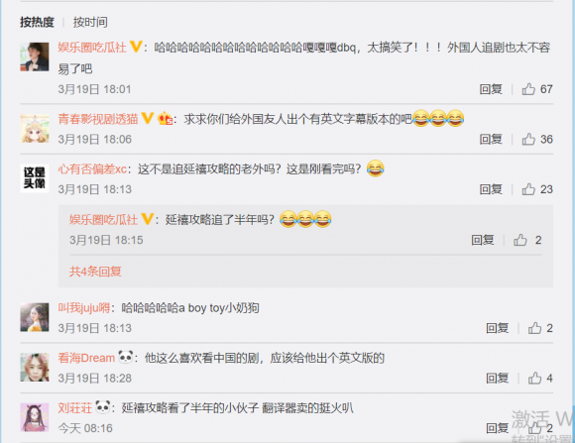
Task: Open 心有否偏差xc user profile
Action: coord(92,169)
